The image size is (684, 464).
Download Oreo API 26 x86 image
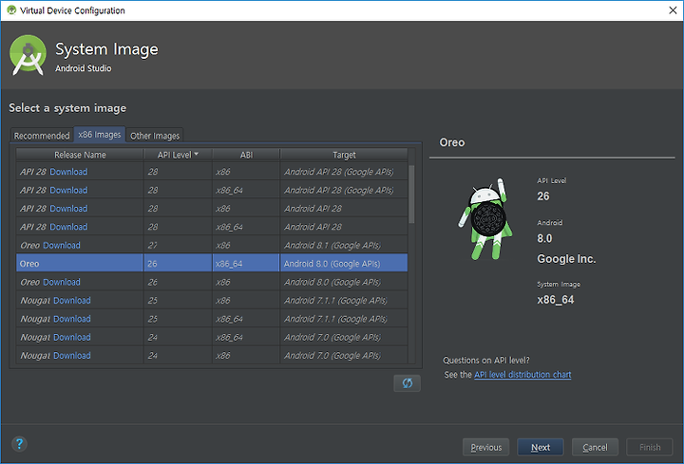pyautogui.click(x=62, y=282)
